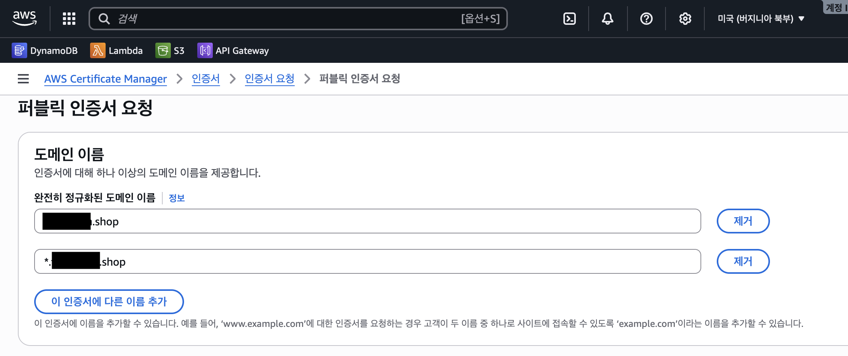Open the ACM navigation hamburger menu
The image size is (848, 356).
click(23, 79)
